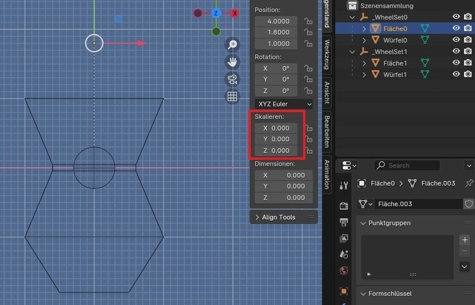Image resolution: width=475 pixels, height=305 pixels.
Task: Switch to the Werkzeug sidebar tab
Action: [327, 55]
